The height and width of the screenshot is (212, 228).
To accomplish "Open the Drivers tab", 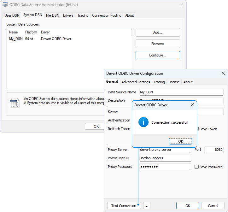I will pyautogui.click(x=68, y=15).
